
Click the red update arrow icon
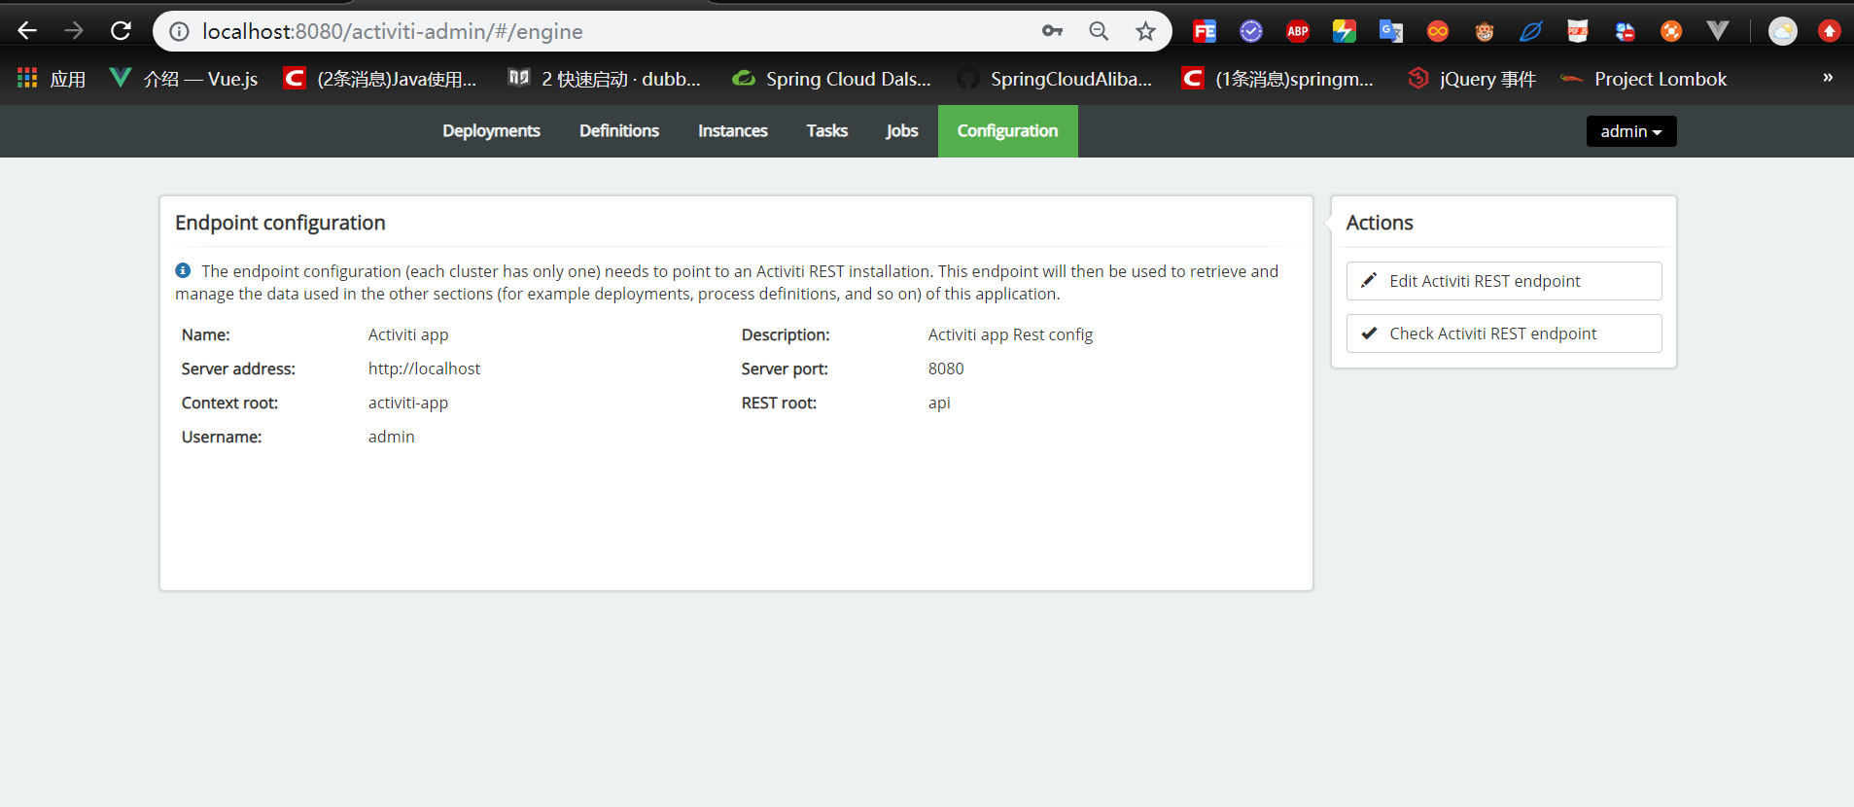point(1830,31)
